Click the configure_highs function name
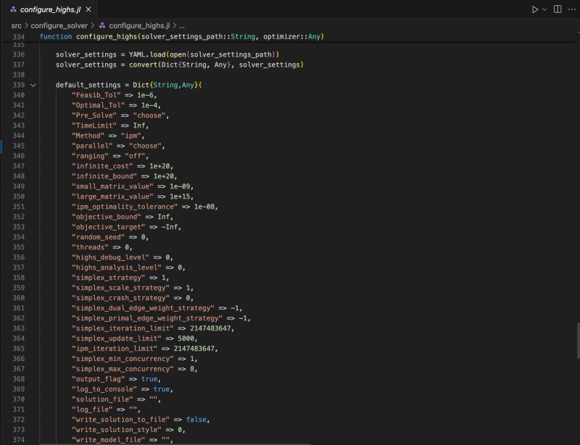Screen dimensions: 580x445 [107, 37]
